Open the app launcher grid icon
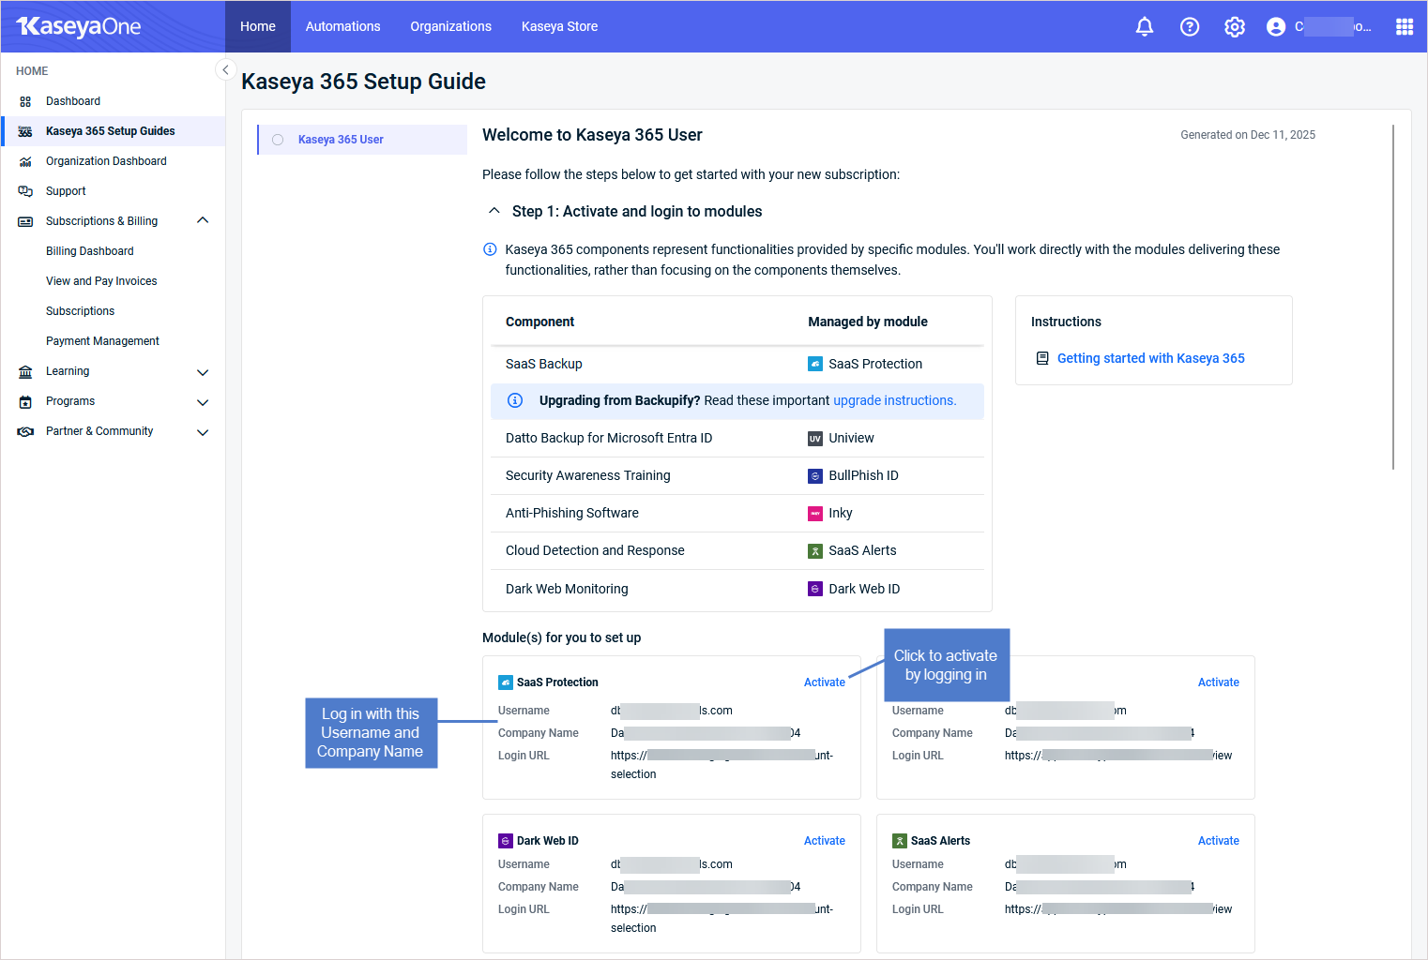The width and height of the screenshot is (1428, 960). [1404, 27]
